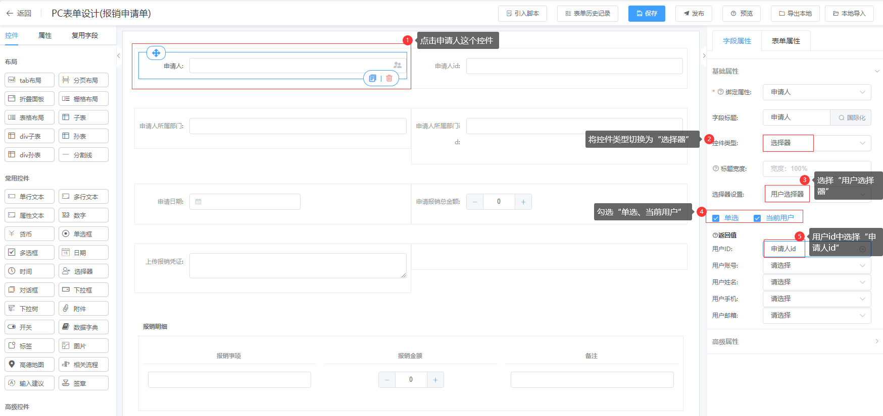Click the copy icon on 申请人 control
Image resolution: width=883 pixels, height=416 pixels.
pyautogui.click(x=373, y=78)
